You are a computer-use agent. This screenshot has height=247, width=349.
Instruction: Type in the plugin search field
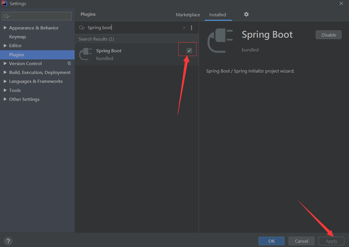(129, 27)
